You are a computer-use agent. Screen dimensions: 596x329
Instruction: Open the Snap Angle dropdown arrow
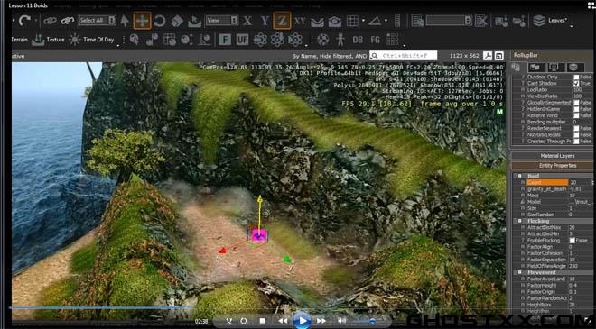386,21
